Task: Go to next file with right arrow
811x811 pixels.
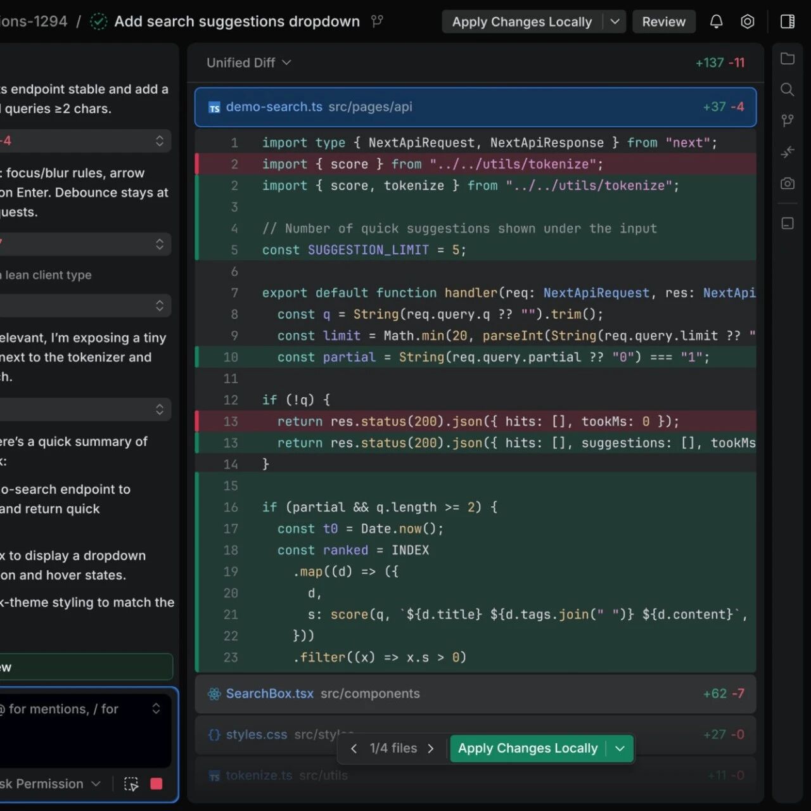Action: pos(431,749)
